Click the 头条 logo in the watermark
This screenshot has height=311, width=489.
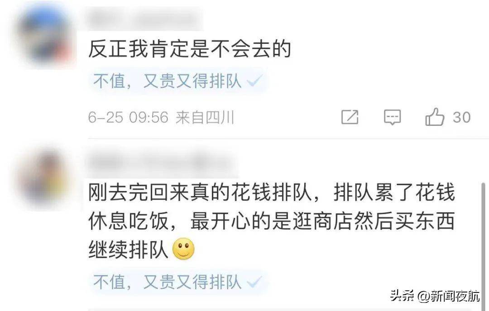tap(402, 295)
